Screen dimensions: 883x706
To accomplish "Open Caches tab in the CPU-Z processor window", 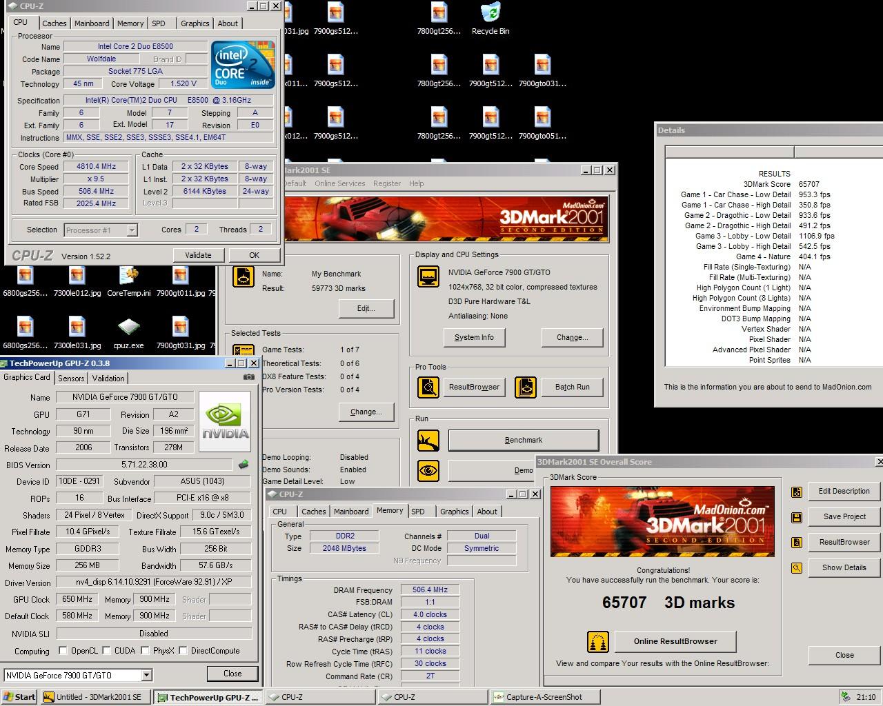I will [x=54, y=23].
